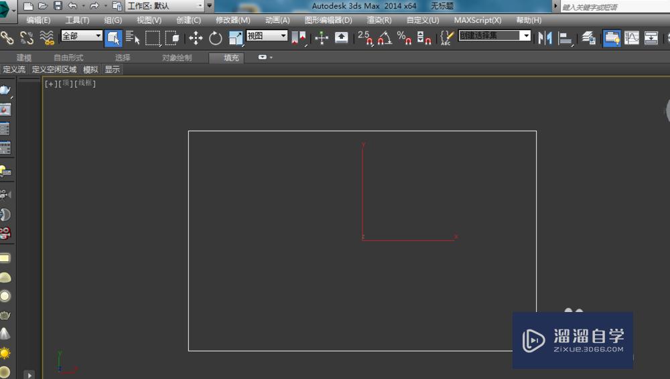The width and height of the screenshot is (670, 379).
Task: Switch to the 选择 ribbon tab
Action: (x=123, y=58)
